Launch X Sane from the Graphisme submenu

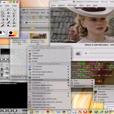(104, 100)
